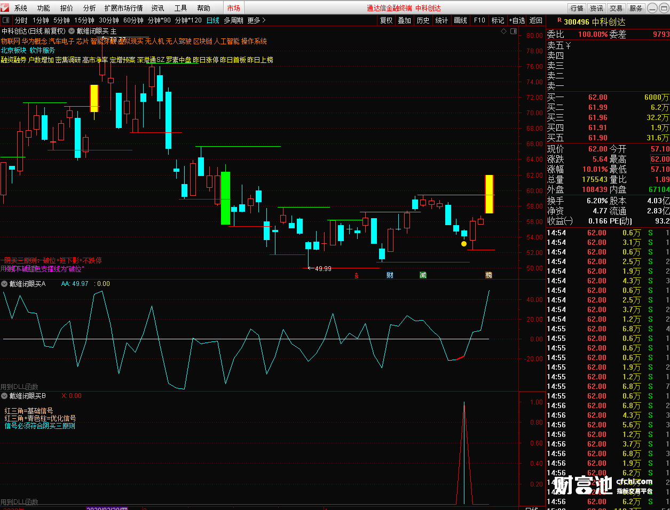Click the 历史 toolbar button
Viewport: 670px width, 510px height.
coord(423,20)
